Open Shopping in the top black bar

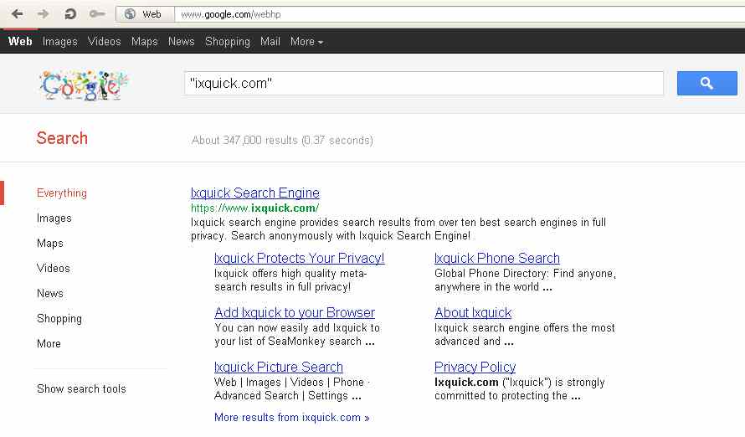tap(228, 42)
